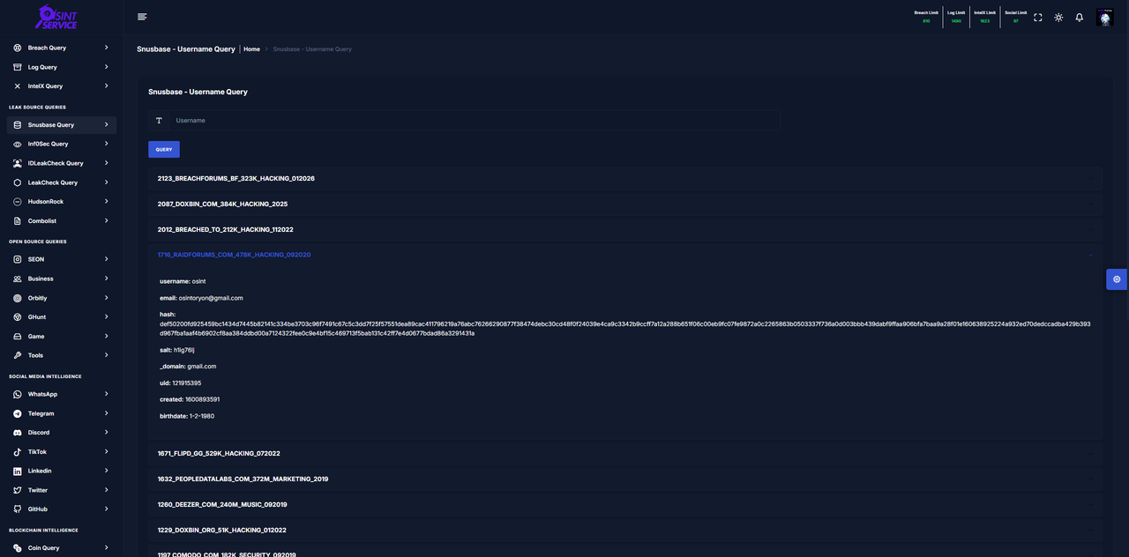
Task: Click the email osintoryon@gmail.com value
Action: click(x=211, y=298)
